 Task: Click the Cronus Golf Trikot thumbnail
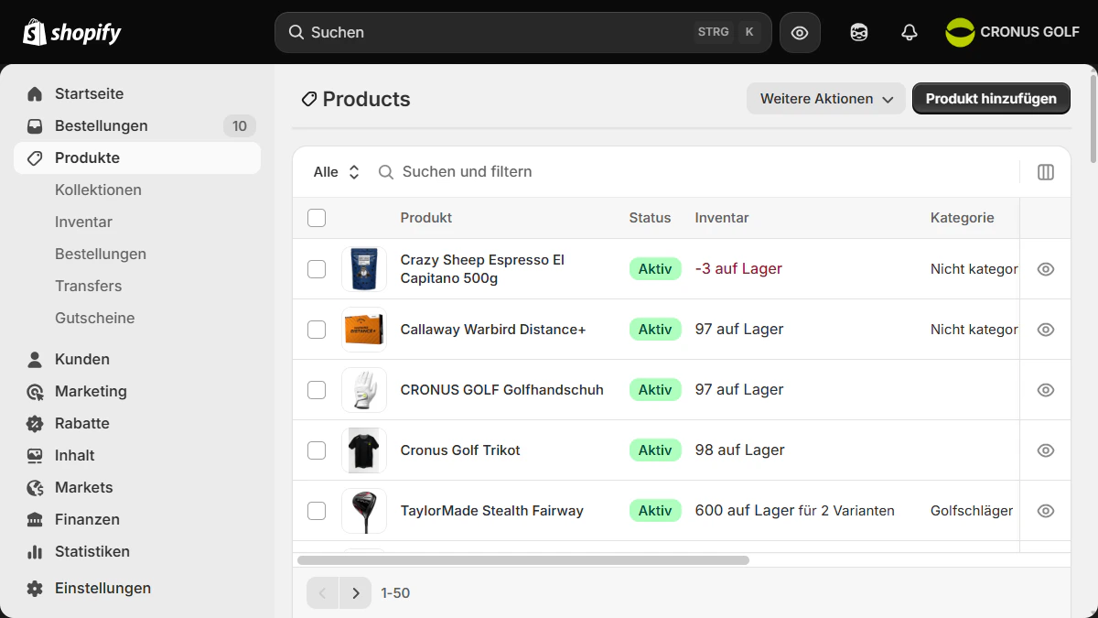tap(364, 450)
